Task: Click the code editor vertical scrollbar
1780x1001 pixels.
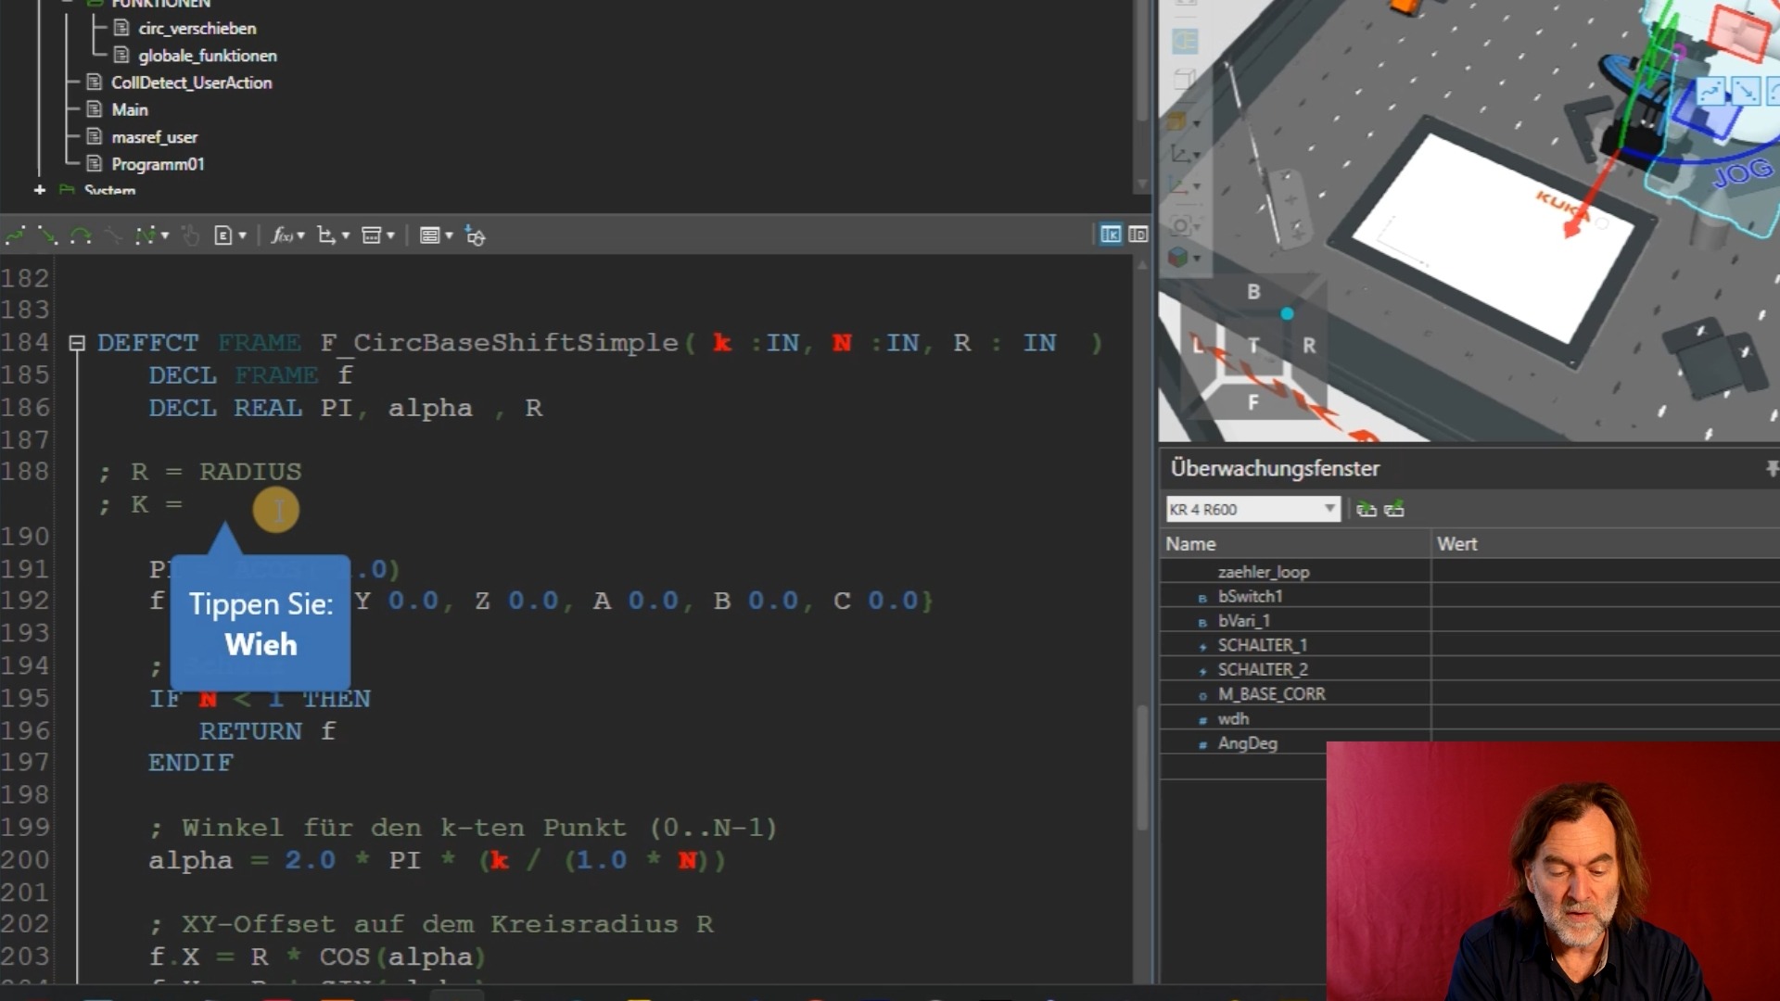Action: (1142, 769)
